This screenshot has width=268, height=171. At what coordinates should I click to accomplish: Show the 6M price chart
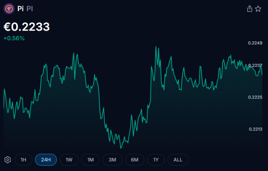(135, 160)
